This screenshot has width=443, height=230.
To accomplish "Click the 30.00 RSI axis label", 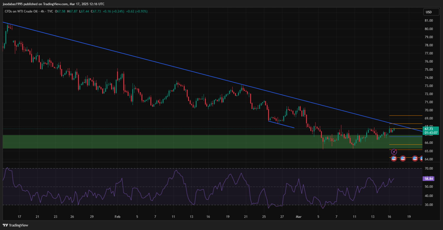I will pyautogui.click(x=429, y=205).
